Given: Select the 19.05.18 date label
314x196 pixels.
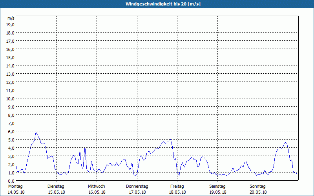Looking at the screenshot, I should click(x=218, y=192).
